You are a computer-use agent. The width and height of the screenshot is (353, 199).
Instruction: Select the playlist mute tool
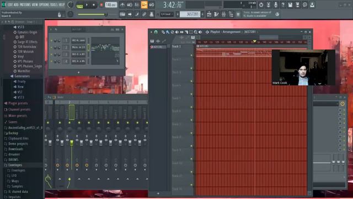point(177,32)
